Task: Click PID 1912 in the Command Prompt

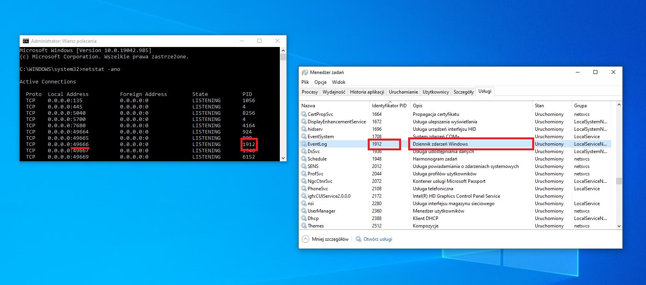Action: pyautogui.click(x=249, y=144)
